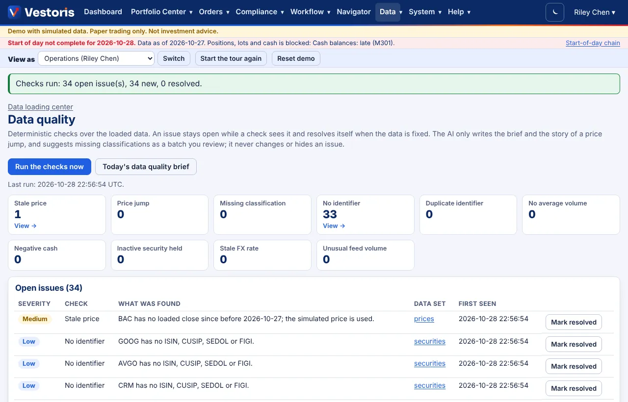The image size is (628, 402).
Task: Expand the Orders menu
Action: coord(213,12)
